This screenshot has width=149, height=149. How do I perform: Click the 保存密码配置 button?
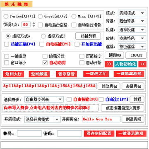coord(99,134)
